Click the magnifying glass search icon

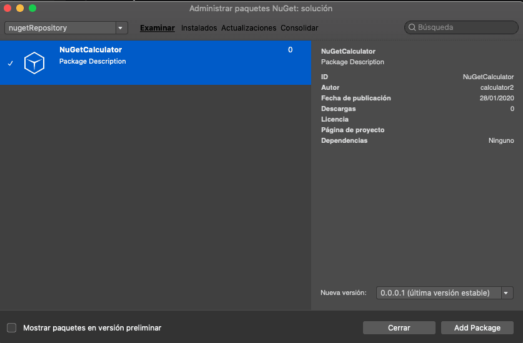(x=412, y=27)
